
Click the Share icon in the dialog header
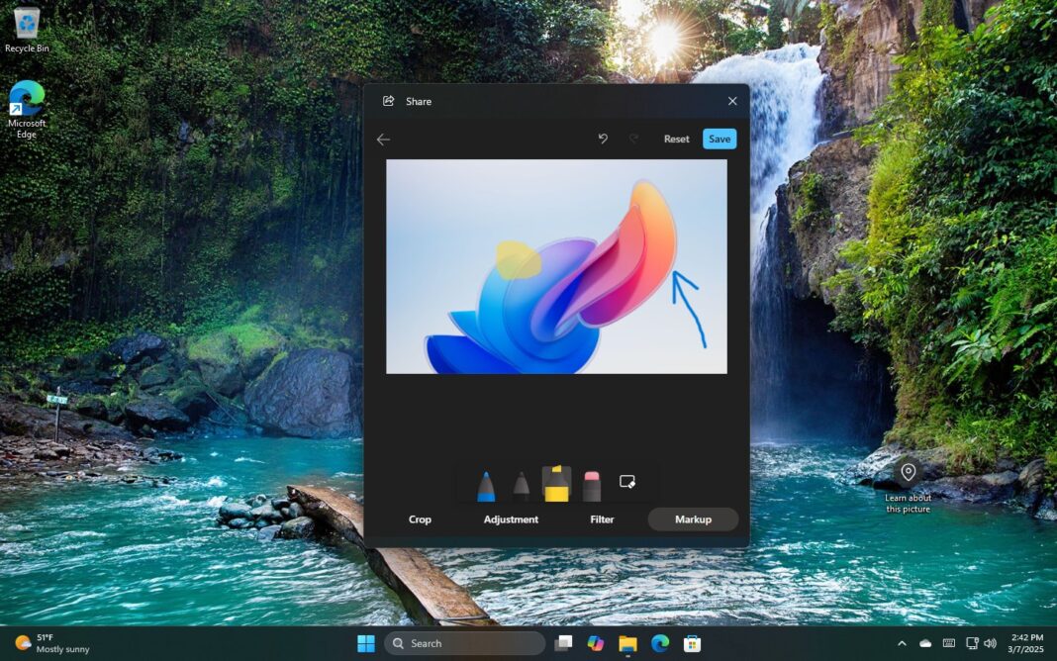pyautogui.click(x=390, y=101)
